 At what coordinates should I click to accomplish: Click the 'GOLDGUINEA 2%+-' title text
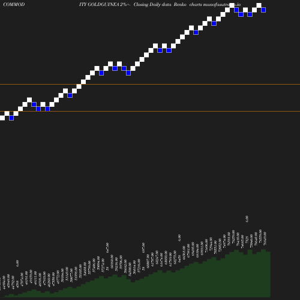(109, 4)
